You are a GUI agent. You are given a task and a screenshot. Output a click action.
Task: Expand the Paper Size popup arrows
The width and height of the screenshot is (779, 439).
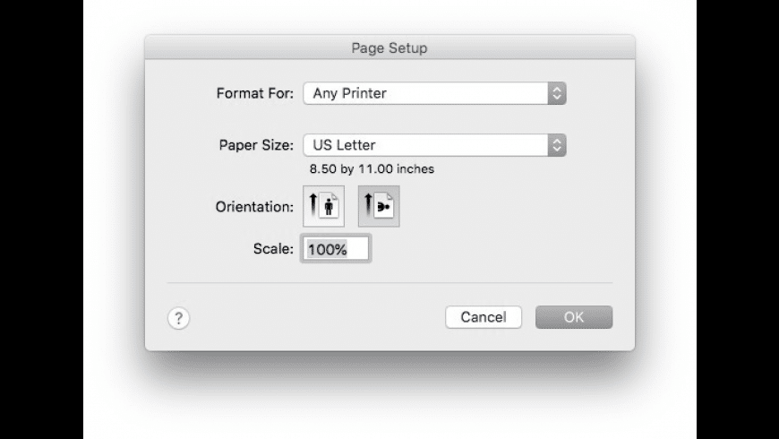coord(556,145)
